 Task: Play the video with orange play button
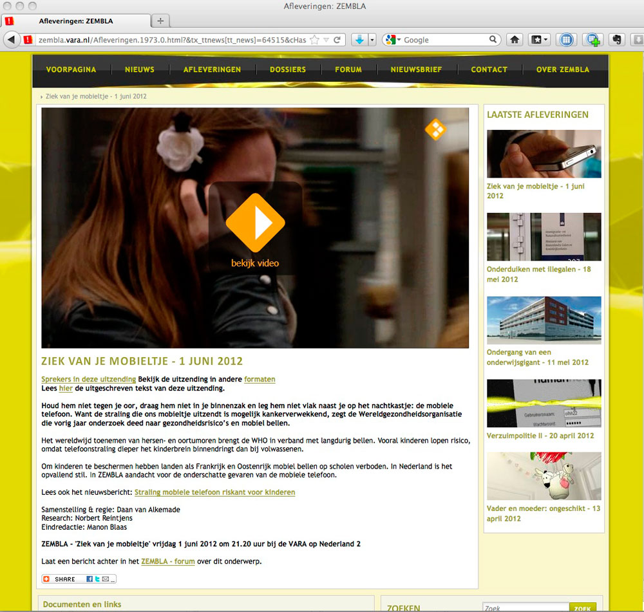[256, 223]
